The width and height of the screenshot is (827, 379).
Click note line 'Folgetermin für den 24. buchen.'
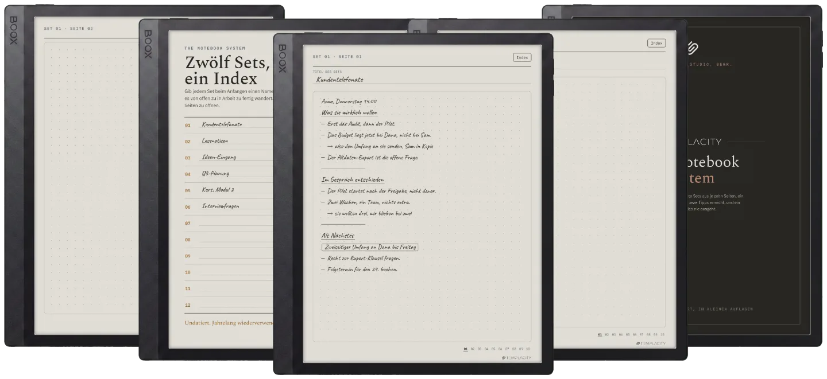(x=360, y=269)
